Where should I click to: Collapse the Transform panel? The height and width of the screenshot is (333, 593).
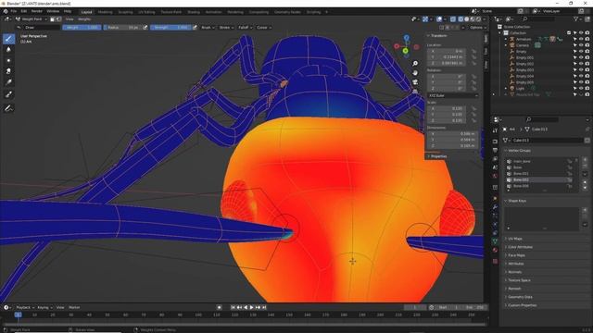coord(438,35)
